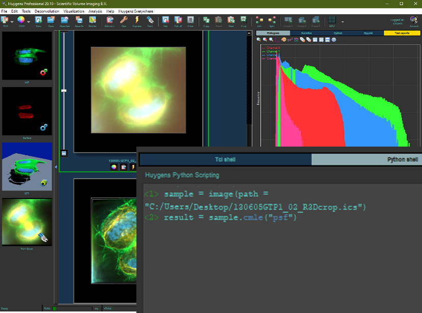This screenshot has width=422, height=313.
Task: Open the Deconvolution Express toolbar icon
Action: coord(137,21)
